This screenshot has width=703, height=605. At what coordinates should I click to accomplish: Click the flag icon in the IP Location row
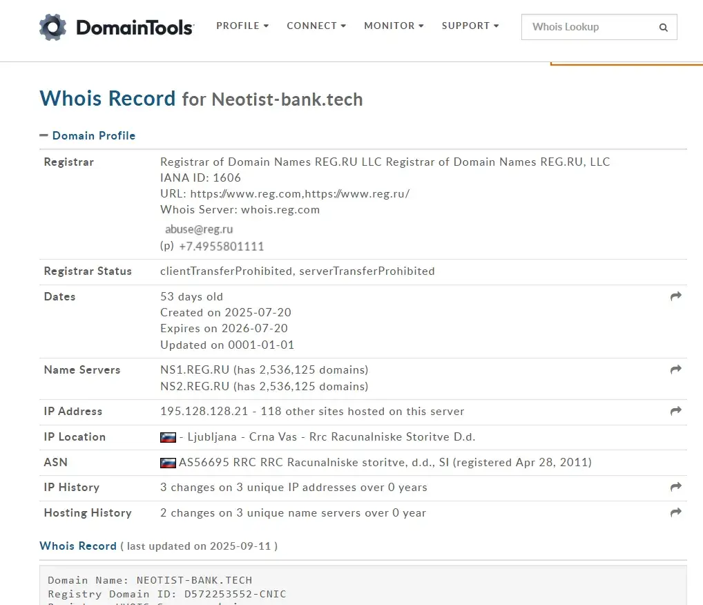click(x=168, y=437)
